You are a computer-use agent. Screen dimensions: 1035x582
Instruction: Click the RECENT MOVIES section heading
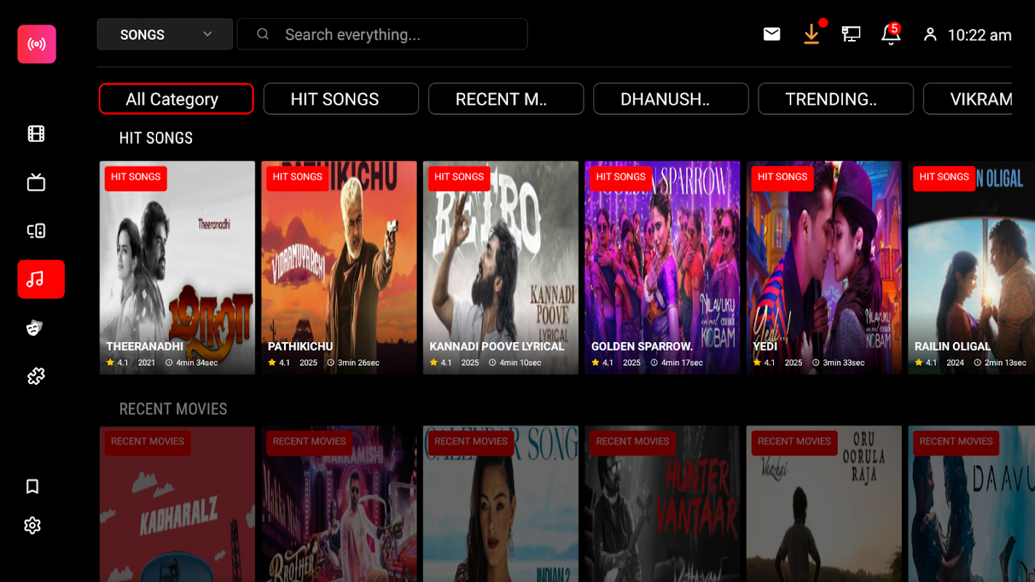(x=173, y=409)
